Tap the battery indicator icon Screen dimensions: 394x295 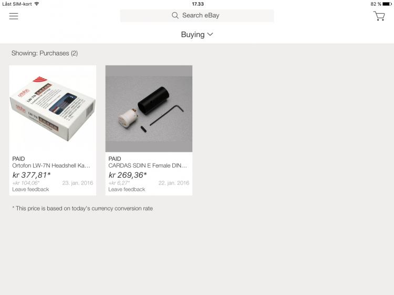point(387,4)
